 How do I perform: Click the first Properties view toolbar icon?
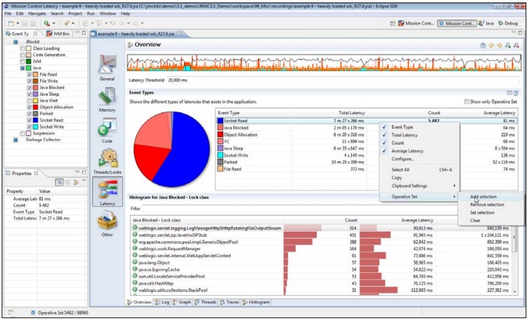[x=60, y=182]
